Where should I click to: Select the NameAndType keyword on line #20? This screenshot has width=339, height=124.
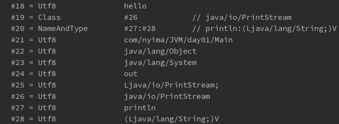(63, 28)
